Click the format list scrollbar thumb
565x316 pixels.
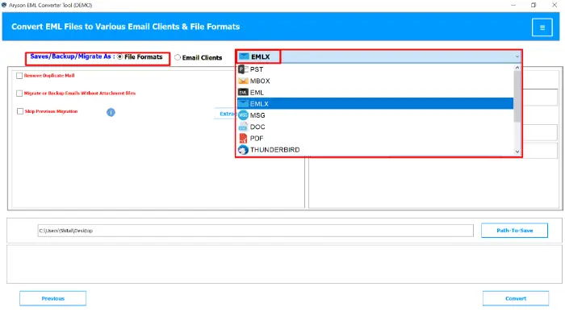517,97
